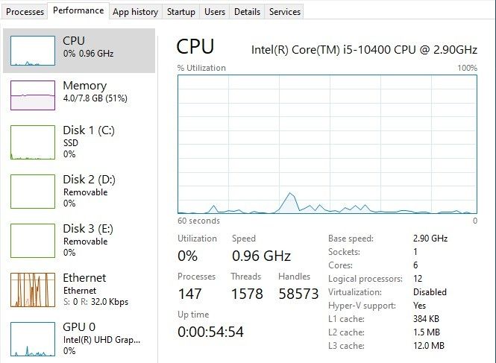This screenshot has height=363, width=496.
Task: Select Disk 3 (E:) graph thumbnail
Action: [33, 240]
